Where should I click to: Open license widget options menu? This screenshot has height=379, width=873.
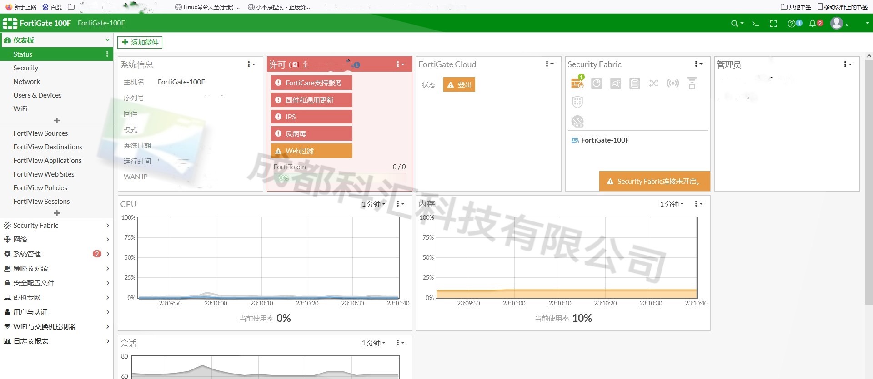pos(400,64)
